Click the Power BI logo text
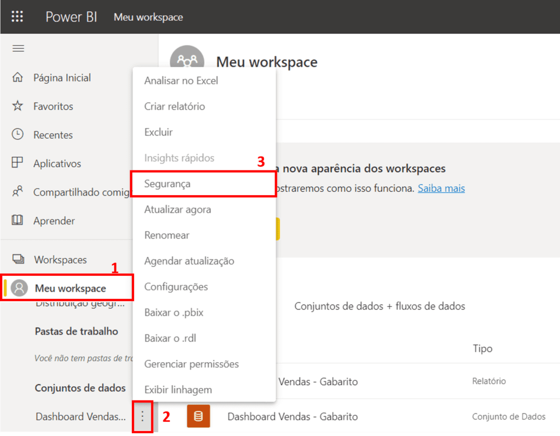Screen dimensions: 560x436 pyautogui.click(x=71, y=17)
